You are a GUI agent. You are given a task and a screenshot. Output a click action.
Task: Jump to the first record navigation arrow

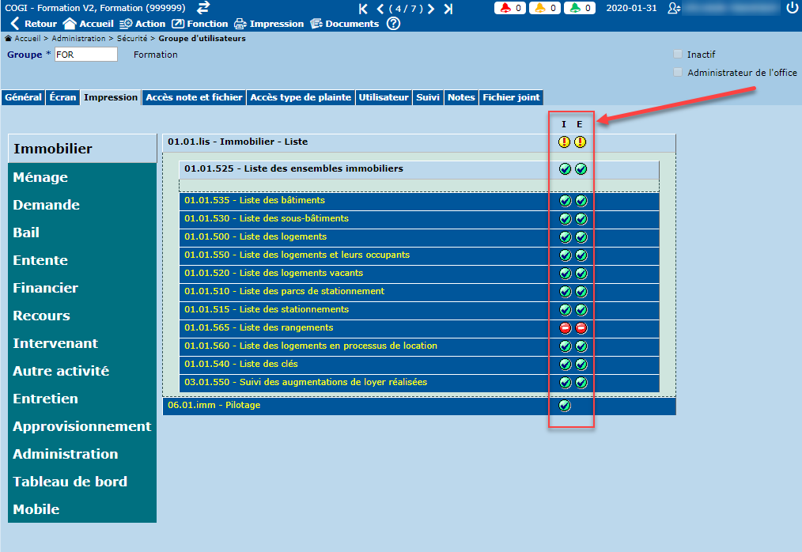pos(363,9)
